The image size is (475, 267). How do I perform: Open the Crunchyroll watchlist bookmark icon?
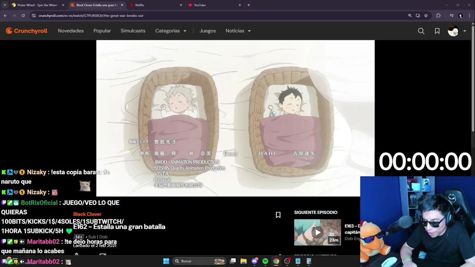click(x=437, y=31)
